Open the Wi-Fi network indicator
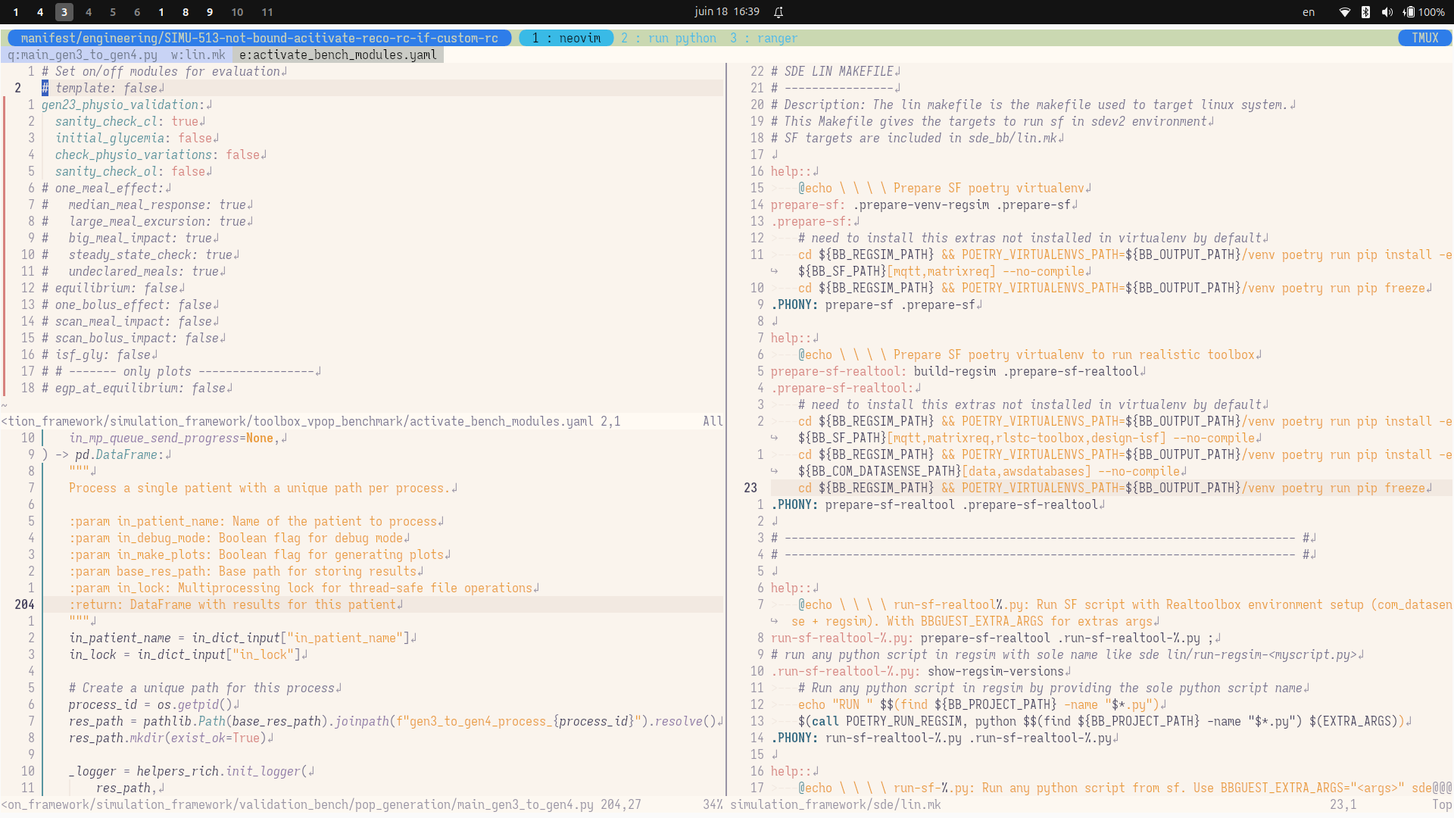1454x818 pixels. pos(1345,12)
